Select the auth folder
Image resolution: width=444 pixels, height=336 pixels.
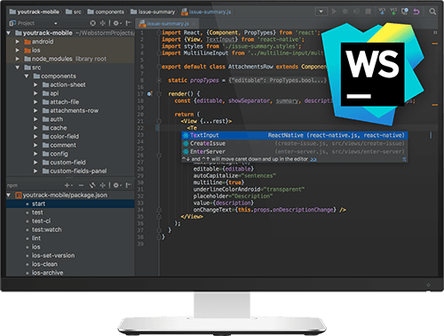point(52,119)
